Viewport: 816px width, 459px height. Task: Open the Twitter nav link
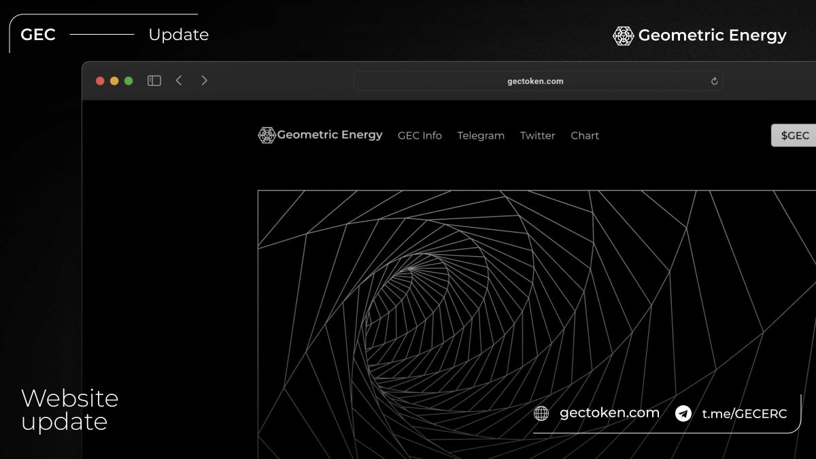tap(538, 136)
